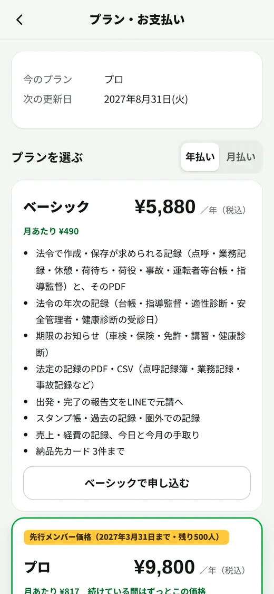Click the next renewal date 2027年8月31日(火)
Screen dimensions: 274x594
point(146,99)
